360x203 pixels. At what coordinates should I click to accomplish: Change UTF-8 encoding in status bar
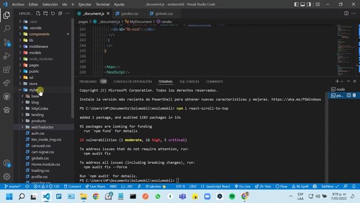[x=180, y=187]
